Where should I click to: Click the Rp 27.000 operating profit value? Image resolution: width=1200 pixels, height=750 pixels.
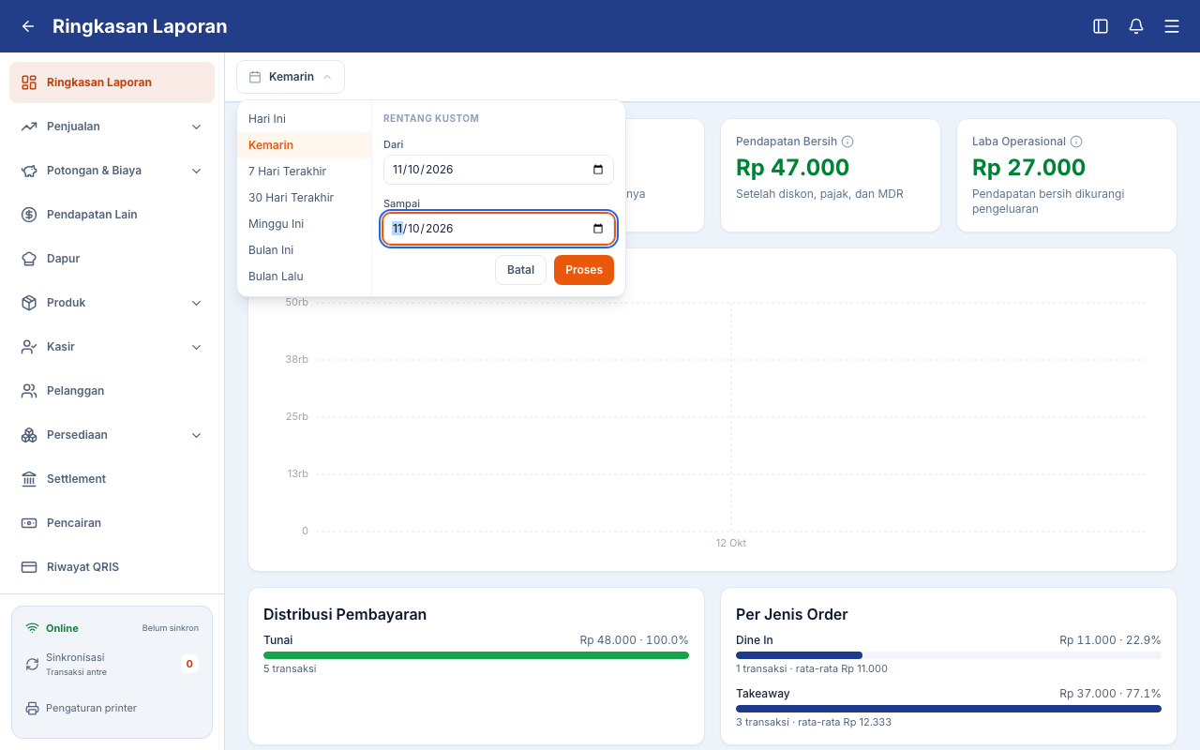pos(1028,168)
